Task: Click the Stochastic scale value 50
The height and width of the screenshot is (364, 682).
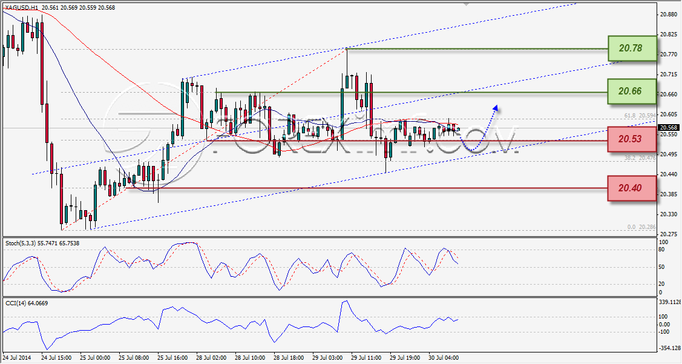Action: click(x=661, y=267)
